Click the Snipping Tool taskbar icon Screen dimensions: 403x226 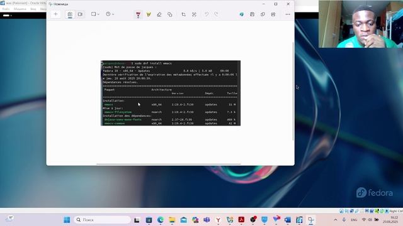311,220
